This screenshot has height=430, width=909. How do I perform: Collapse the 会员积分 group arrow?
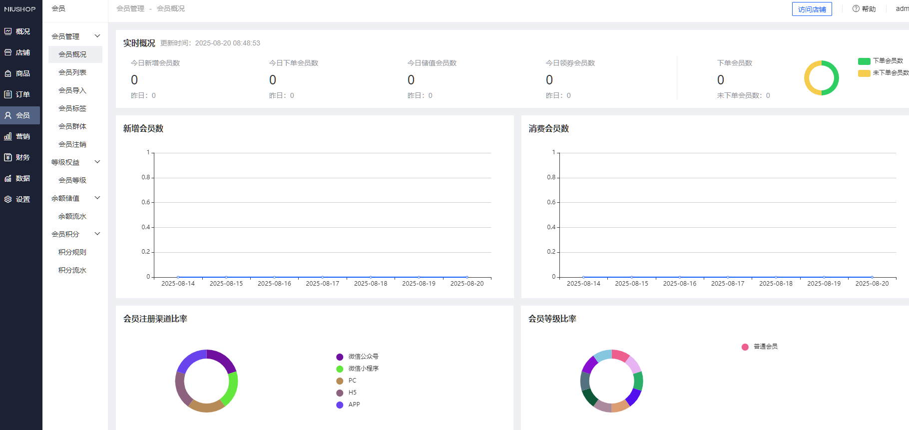click(x=97, y=234)
